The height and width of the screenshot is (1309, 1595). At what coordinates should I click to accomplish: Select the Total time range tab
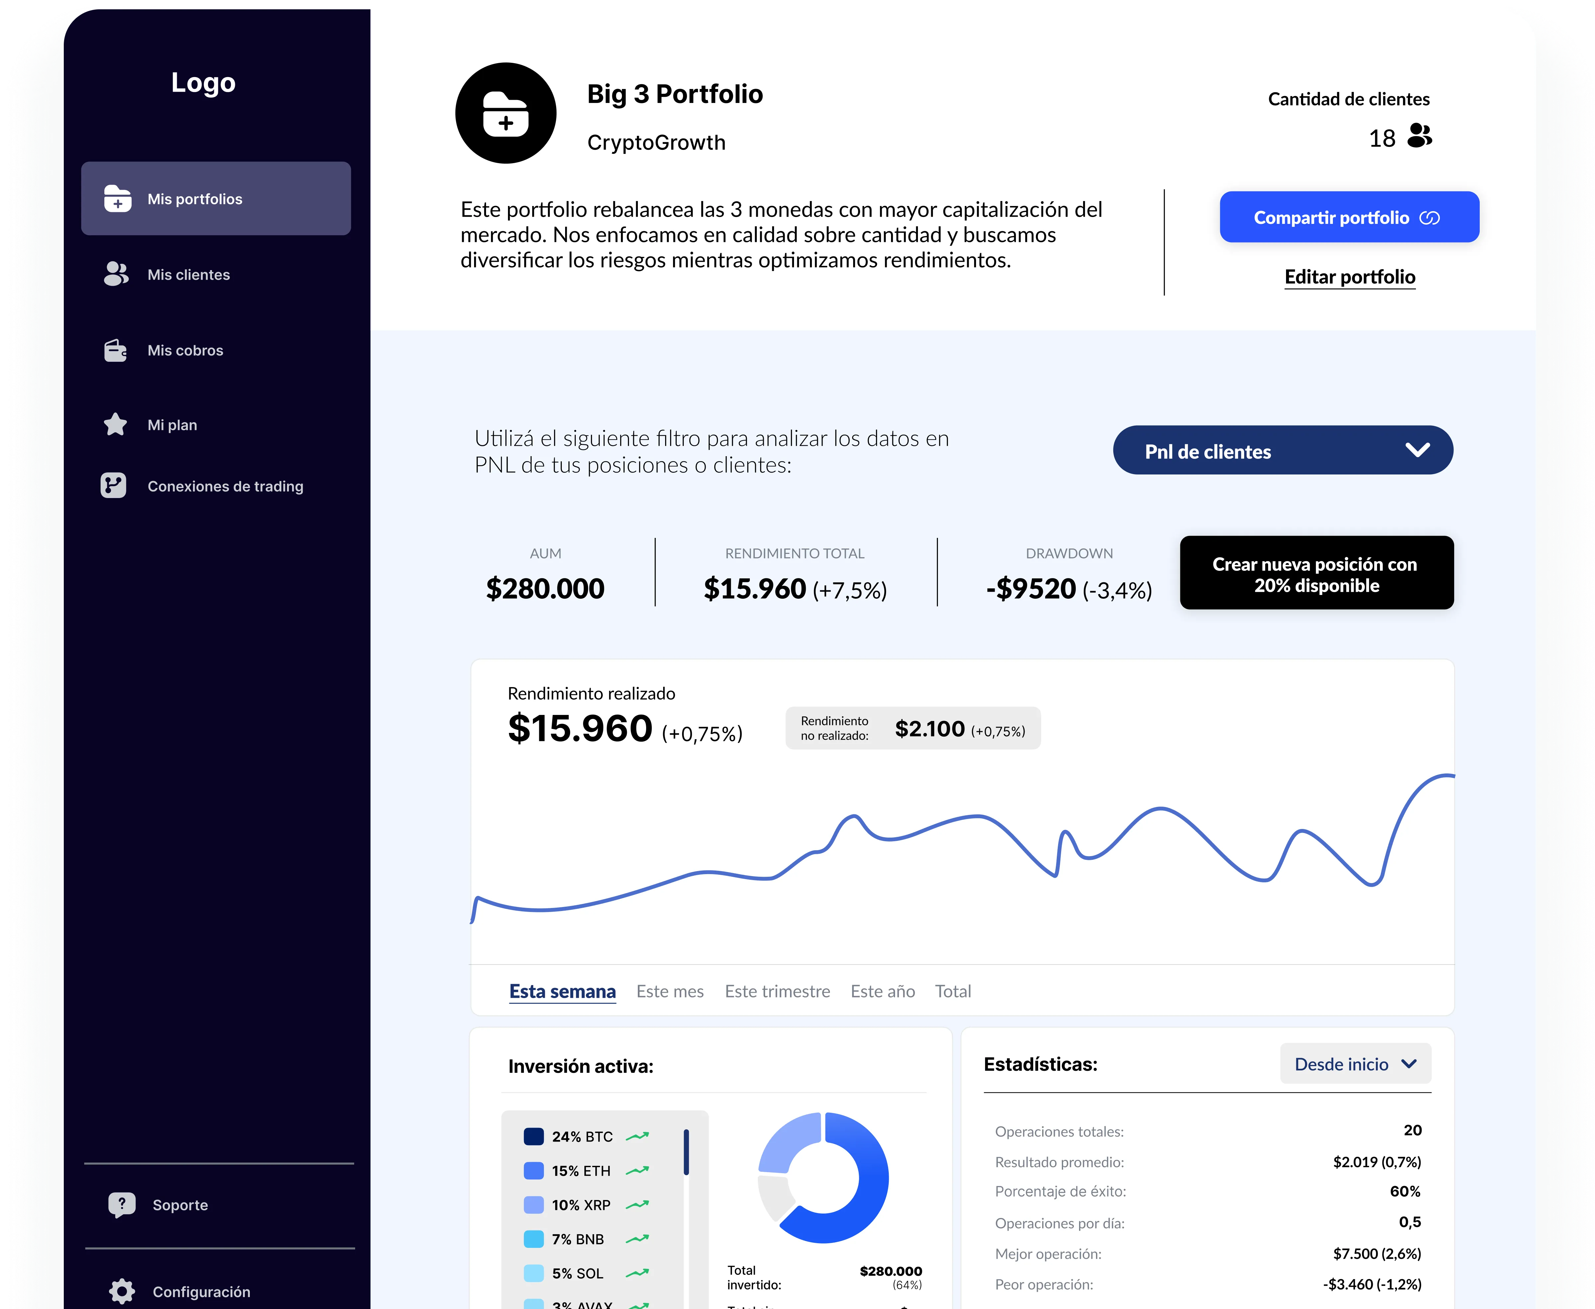click(953, 991)
